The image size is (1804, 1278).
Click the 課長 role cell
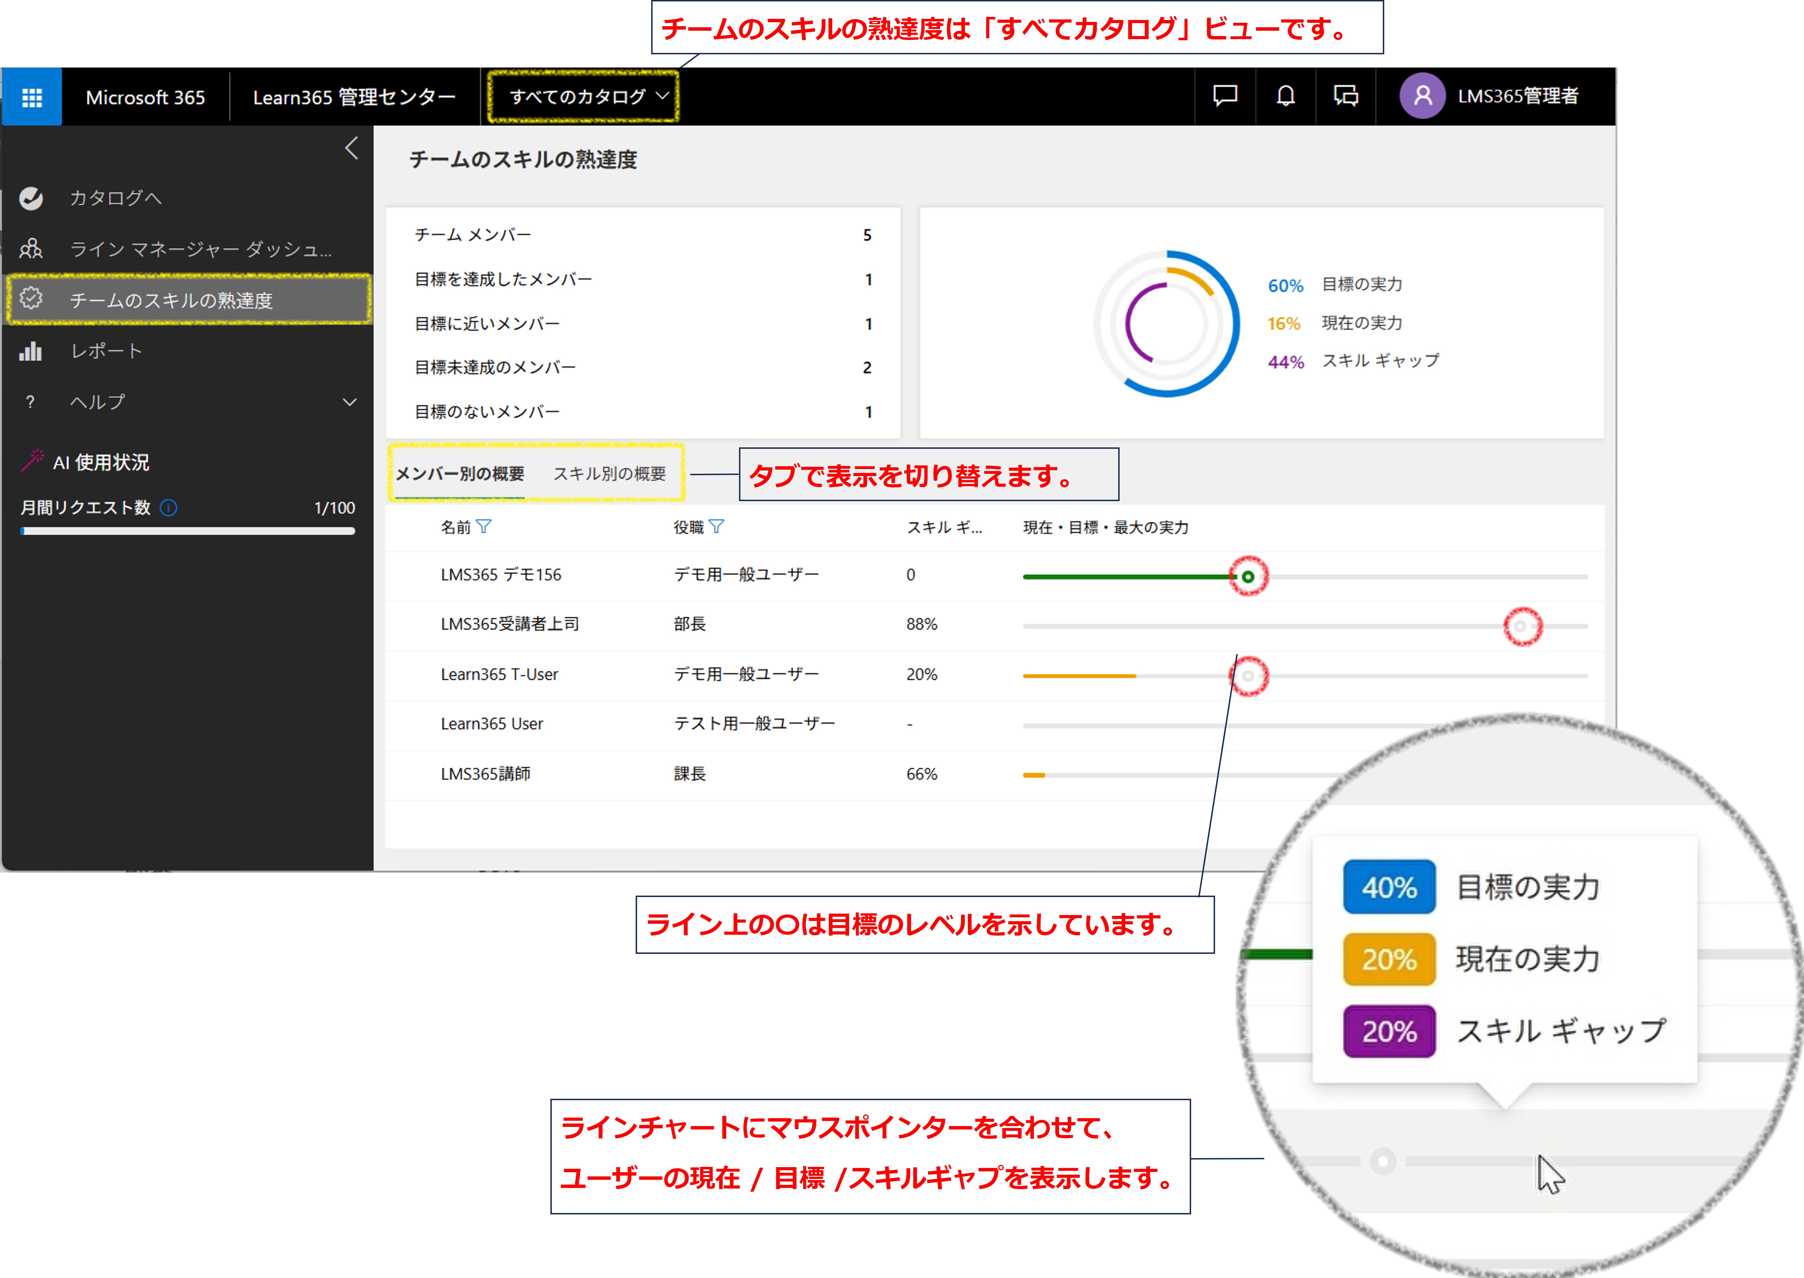(690, 773)
